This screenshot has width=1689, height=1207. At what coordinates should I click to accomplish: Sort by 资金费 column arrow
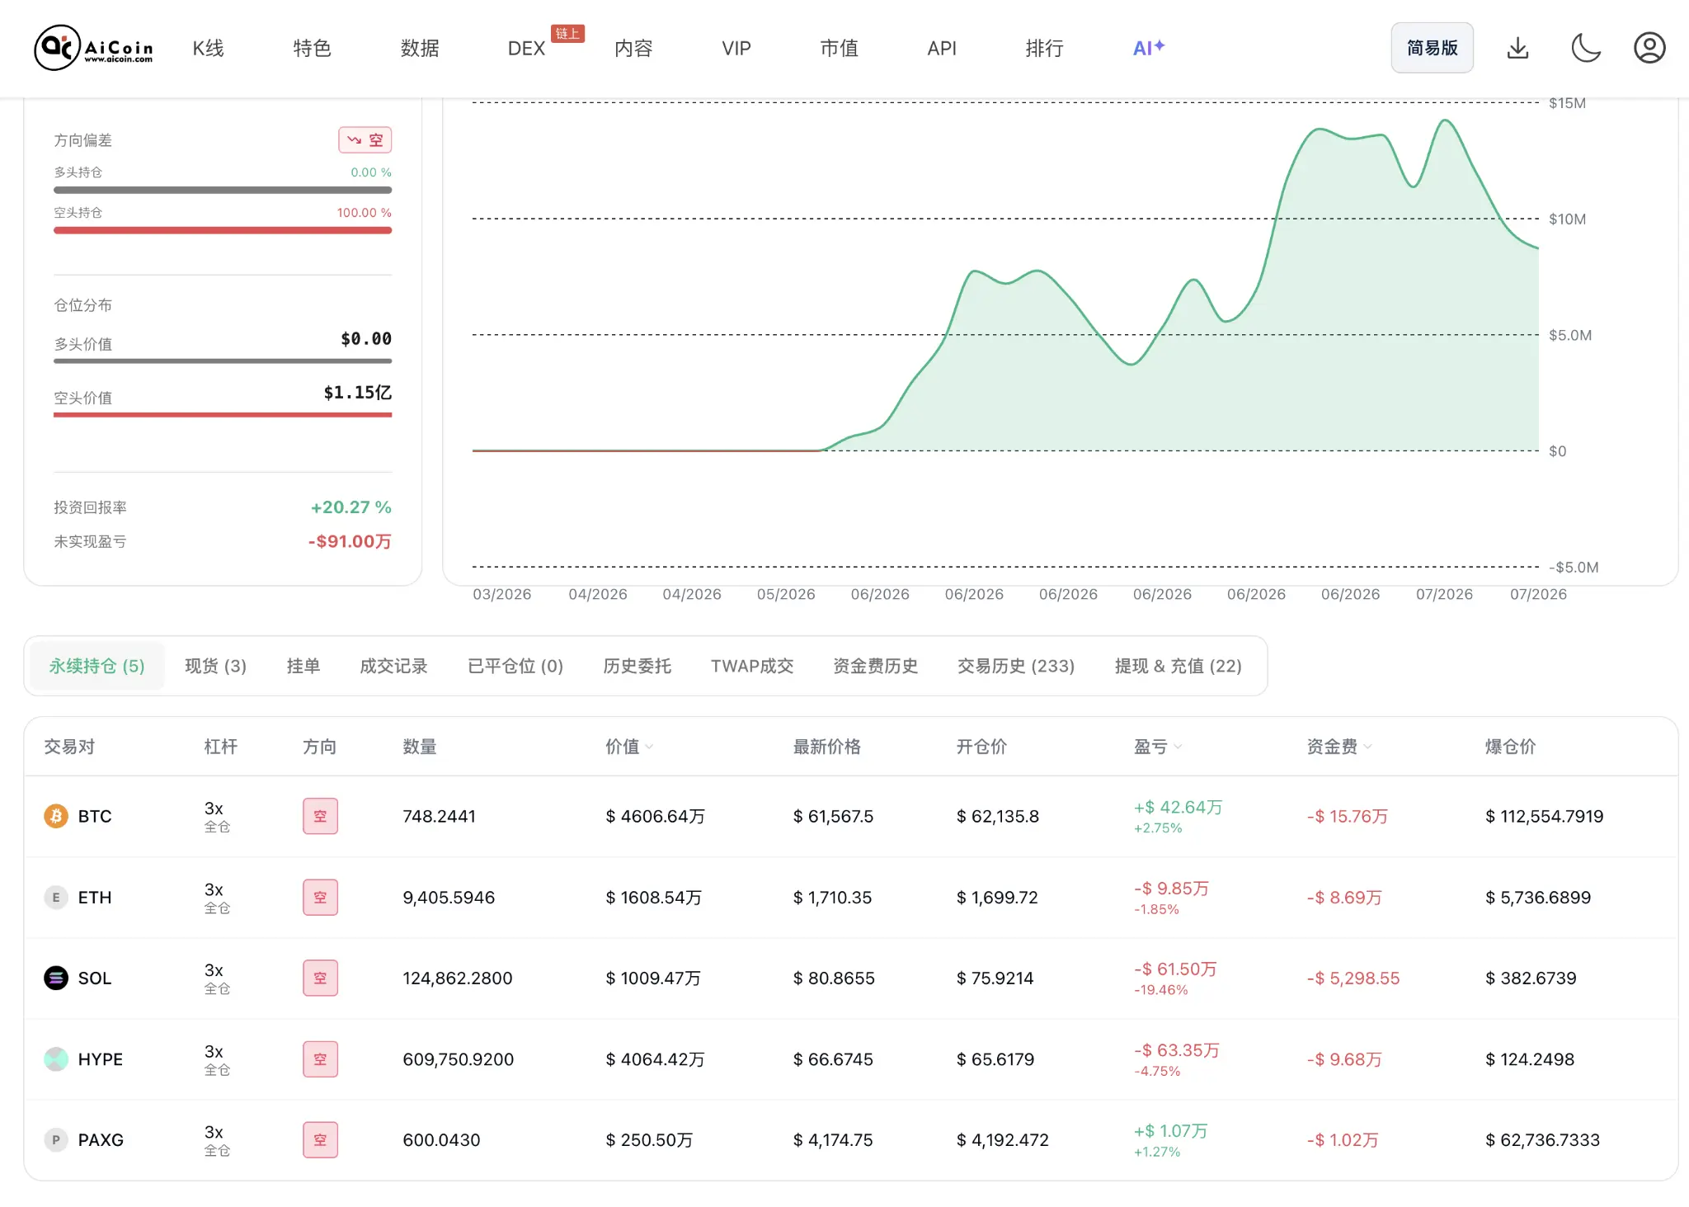point(1367,747)
